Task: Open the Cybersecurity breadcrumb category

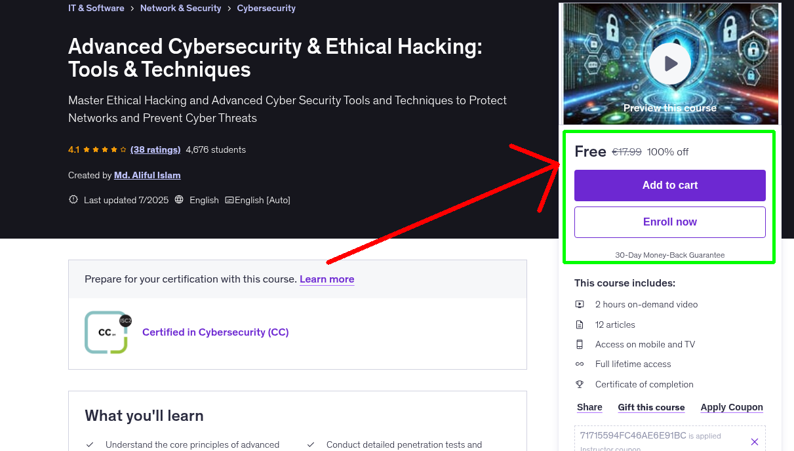Action: (x=266, y=8)
